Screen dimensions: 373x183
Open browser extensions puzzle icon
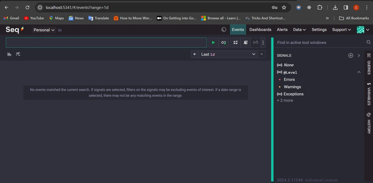click(320, 7)
